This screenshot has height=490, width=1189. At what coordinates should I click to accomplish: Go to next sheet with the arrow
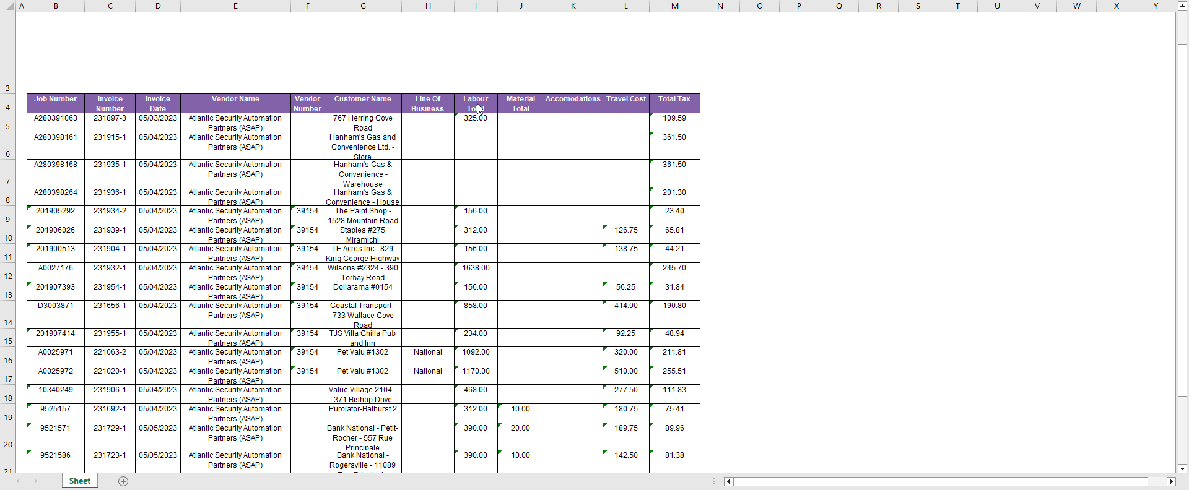[x=35, y=481]
